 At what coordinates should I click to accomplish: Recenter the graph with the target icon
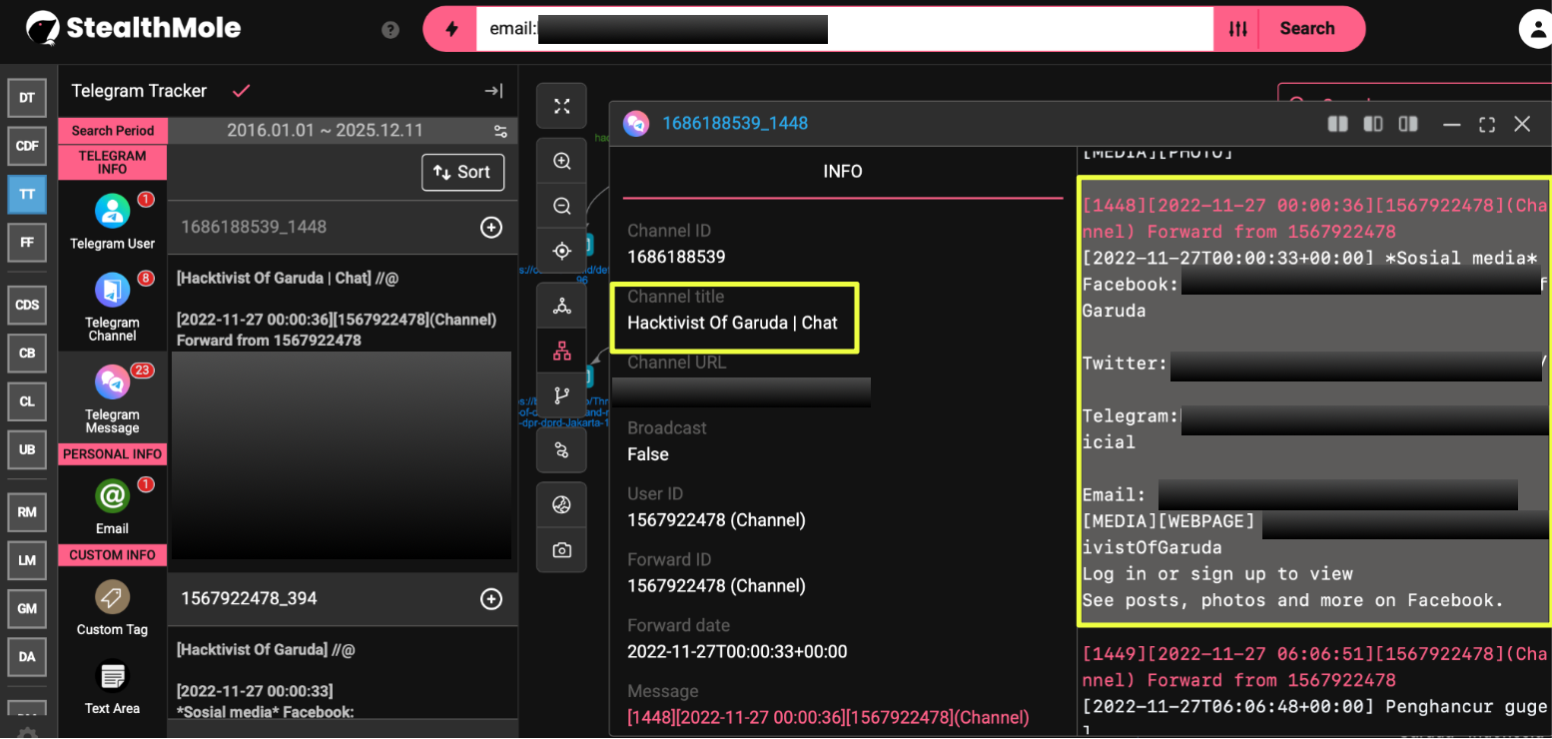point(562,250)
